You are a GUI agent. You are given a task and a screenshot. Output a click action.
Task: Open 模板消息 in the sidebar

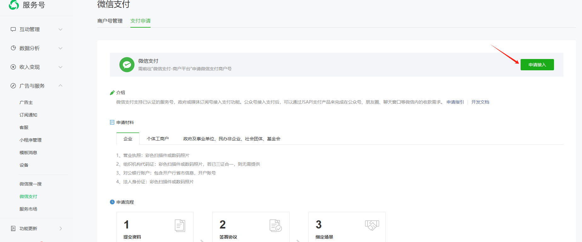point(28,153)
